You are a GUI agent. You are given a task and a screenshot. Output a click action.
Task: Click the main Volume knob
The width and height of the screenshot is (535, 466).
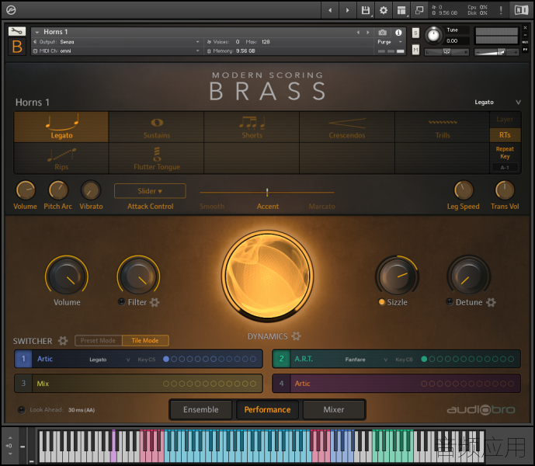[67, 276]
